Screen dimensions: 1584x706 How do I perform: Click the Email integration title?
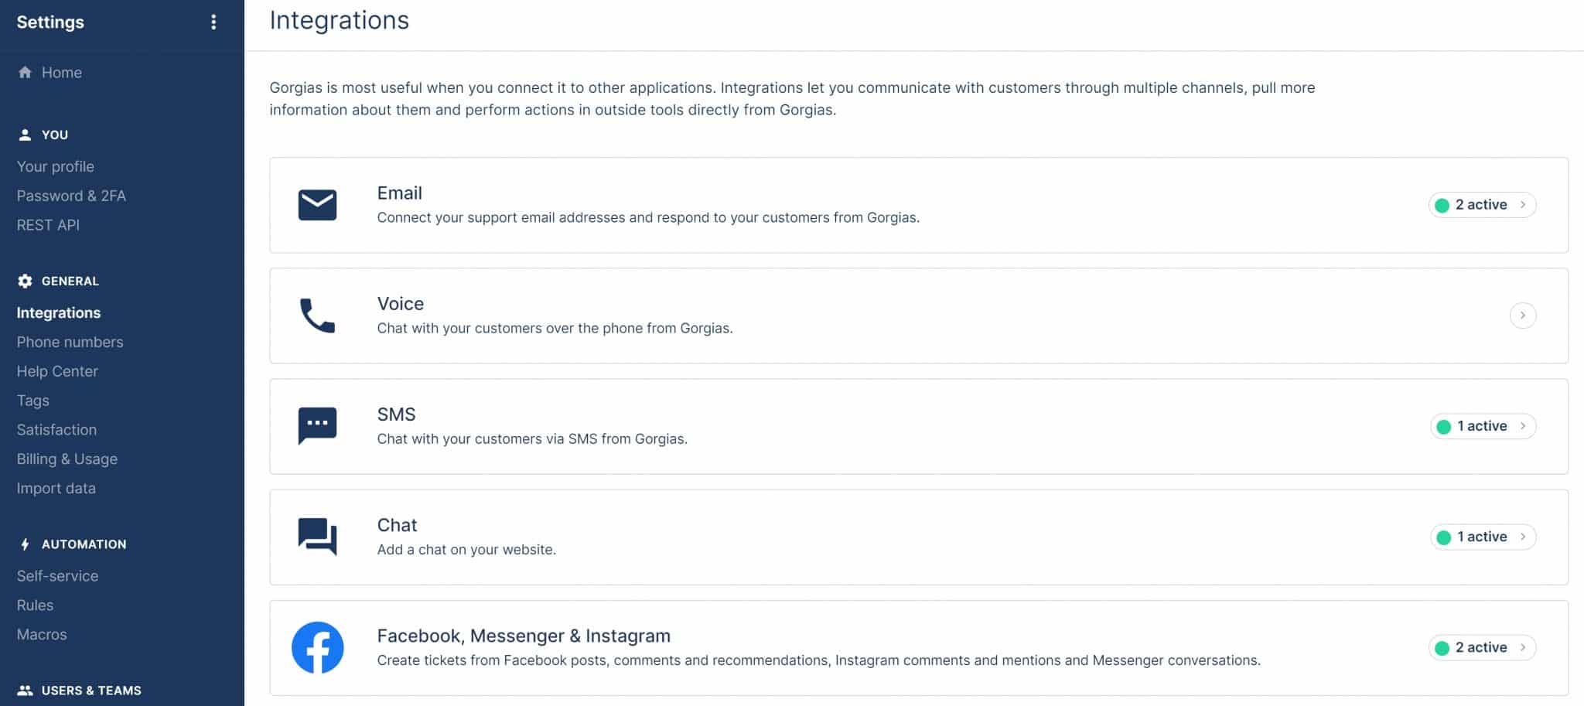[399, 193]
